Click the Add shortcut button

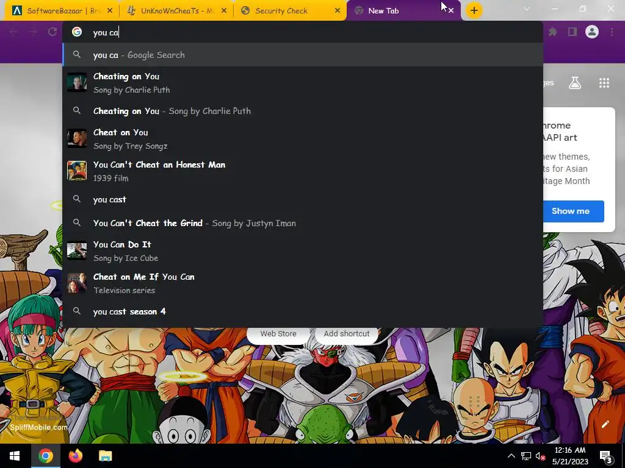point(347,333)
